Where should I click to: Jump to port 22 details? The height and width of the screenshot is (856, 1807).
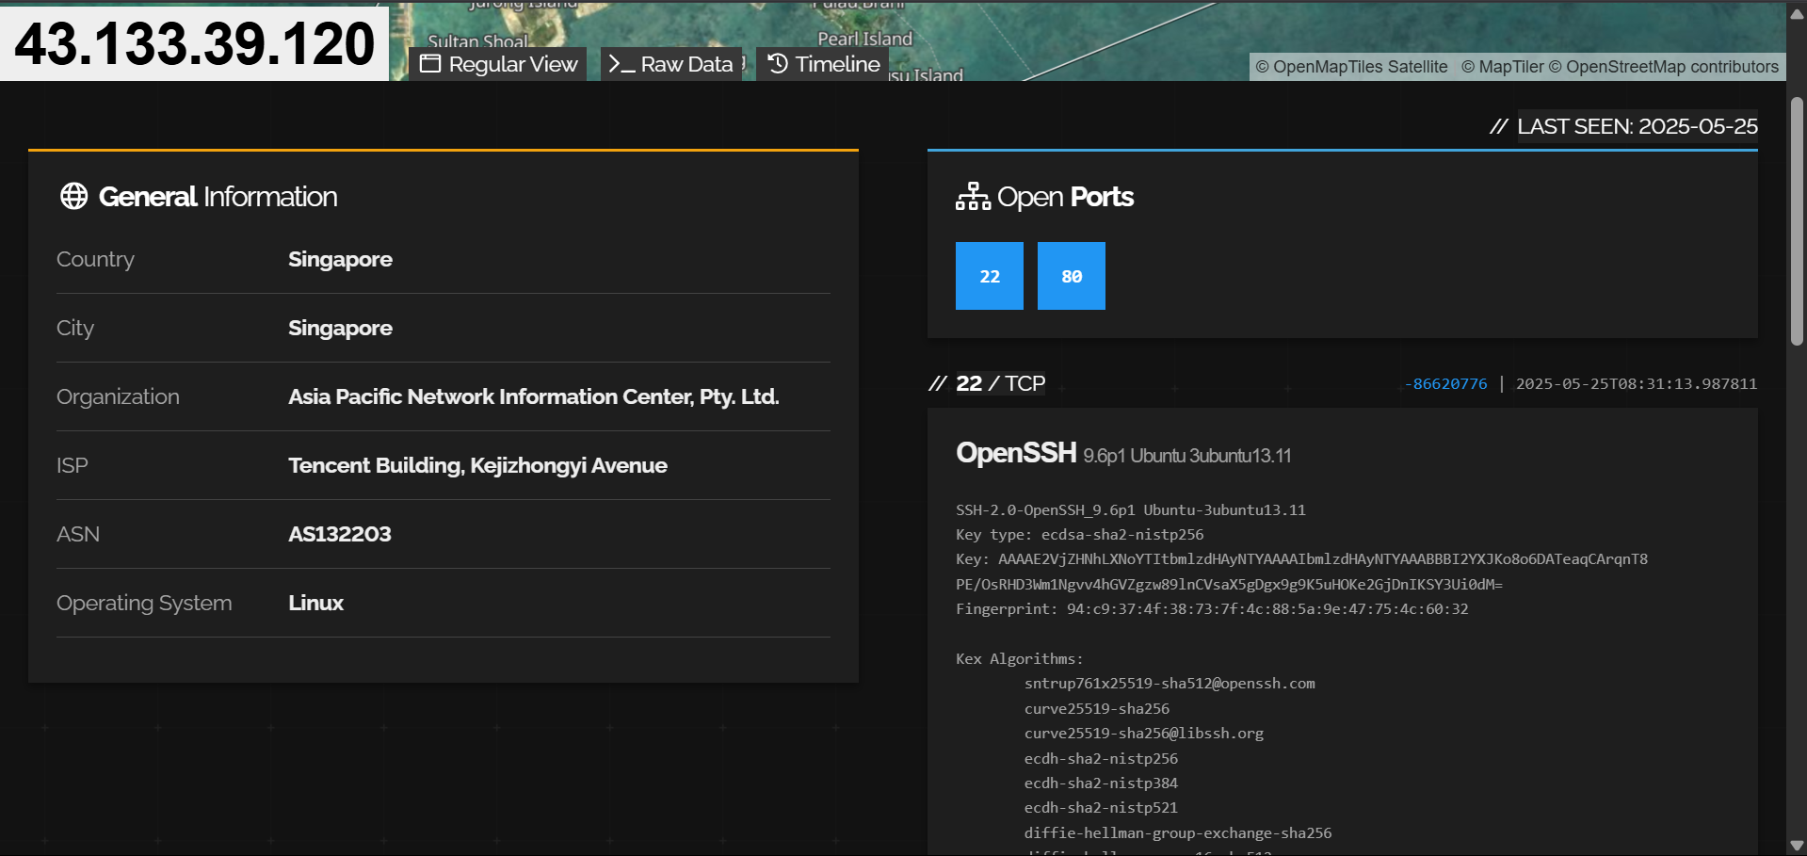point(989,276)
